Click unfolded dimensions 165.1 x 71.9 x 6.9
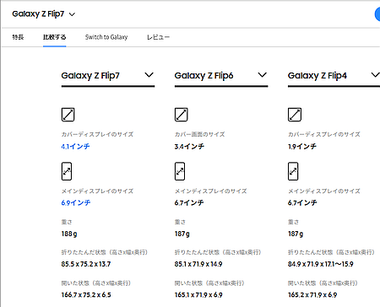Viewport: 380px width, 307px height. point(198,295)
